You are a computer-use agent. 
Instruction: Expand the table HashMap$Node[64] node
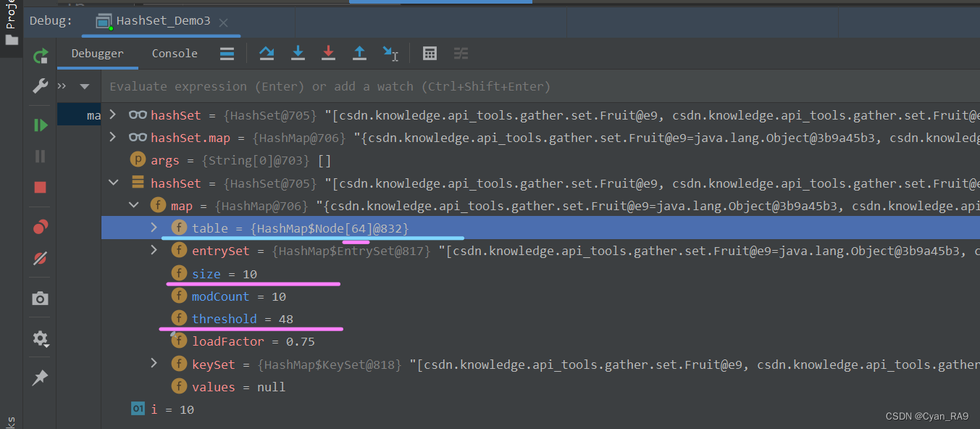point(154,228)
